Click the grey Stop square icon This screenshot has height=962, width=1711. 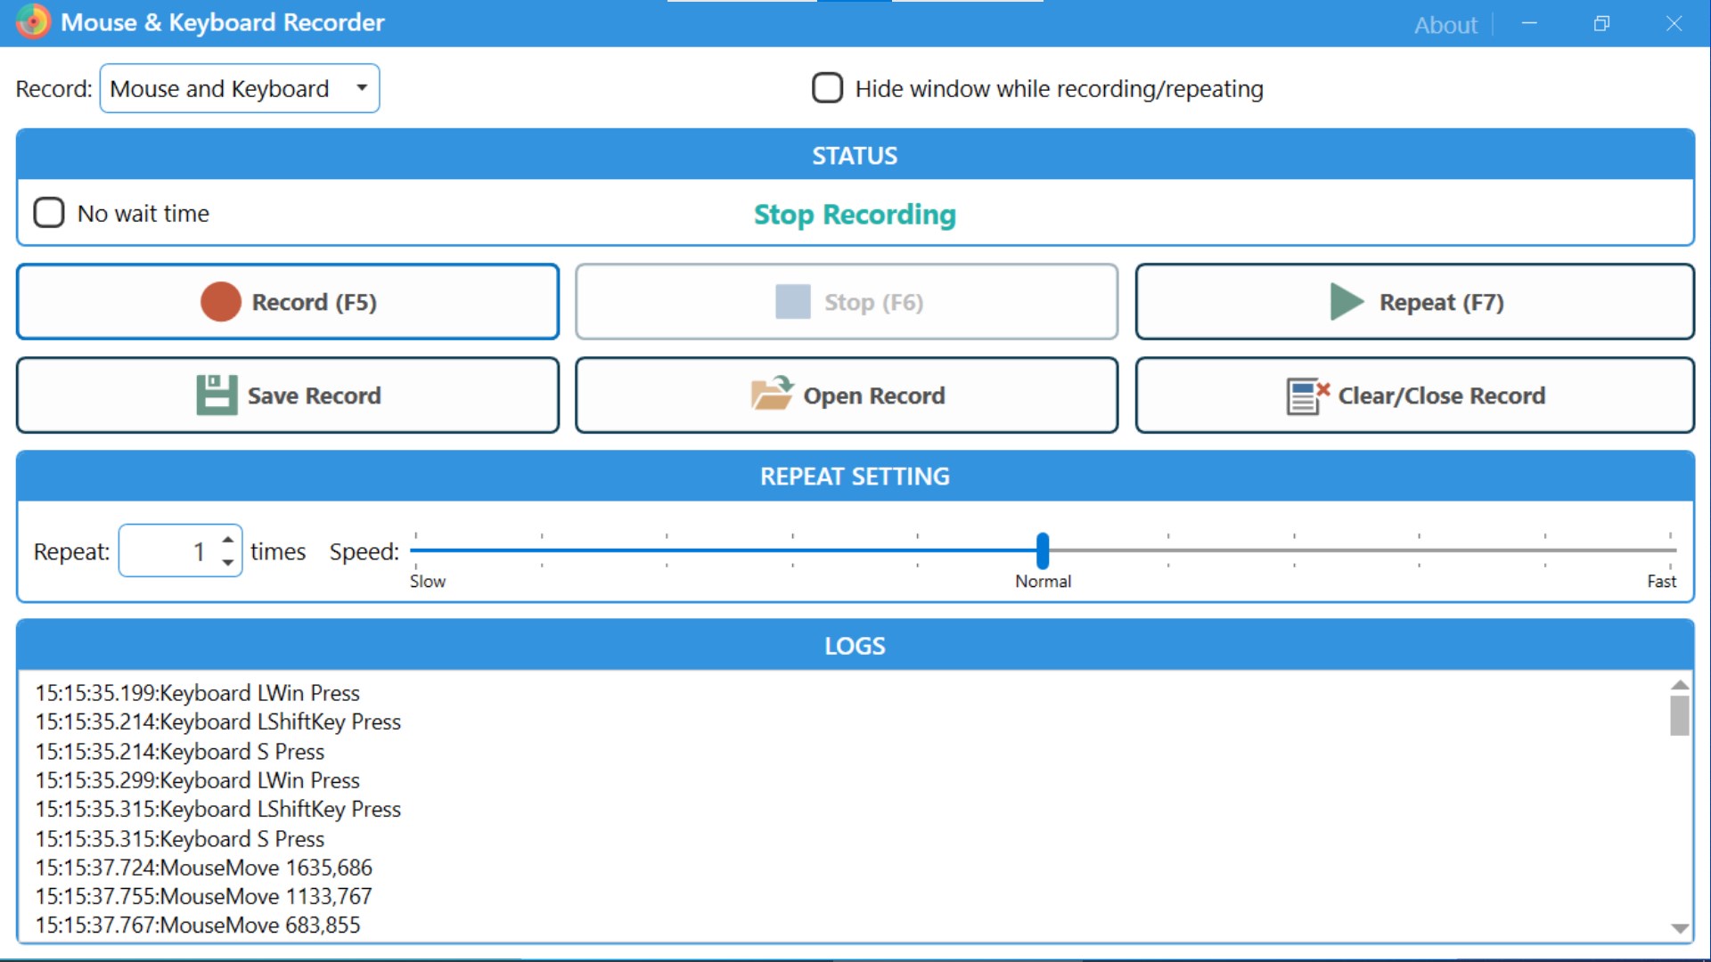coord(792,302)
